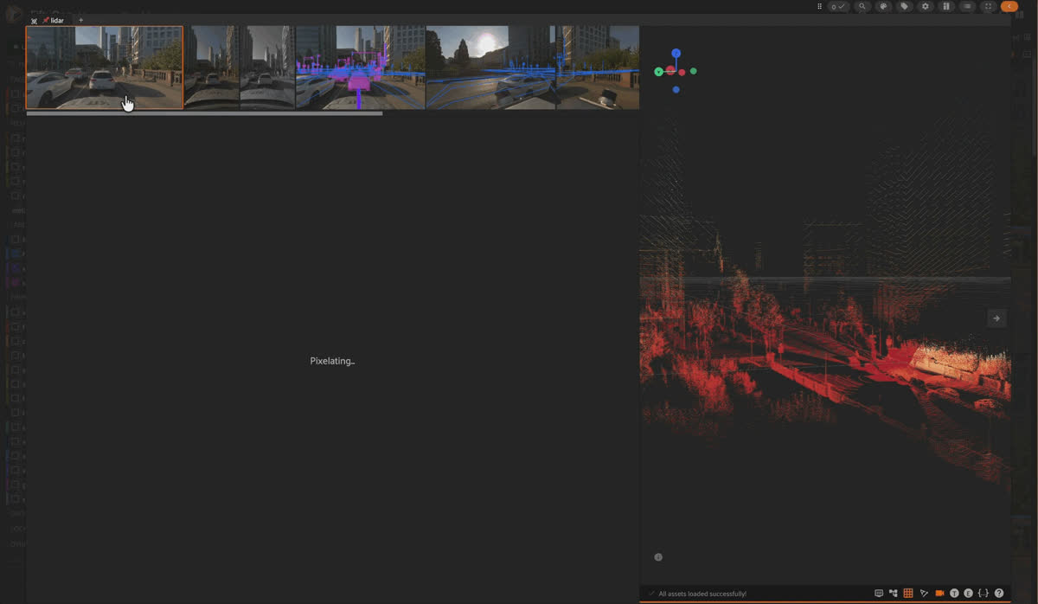Screen dimensions: 1038x604
Task: Select the thumbnail with purple detection overlays
Action: click(361, 67)
